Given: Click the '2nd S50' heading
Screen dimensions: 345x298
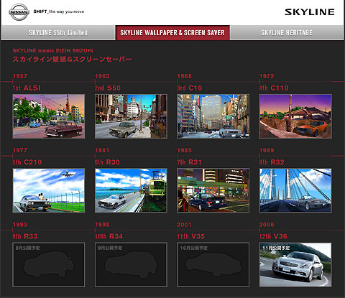Looking at the screenshot, I should click(108, 88).
